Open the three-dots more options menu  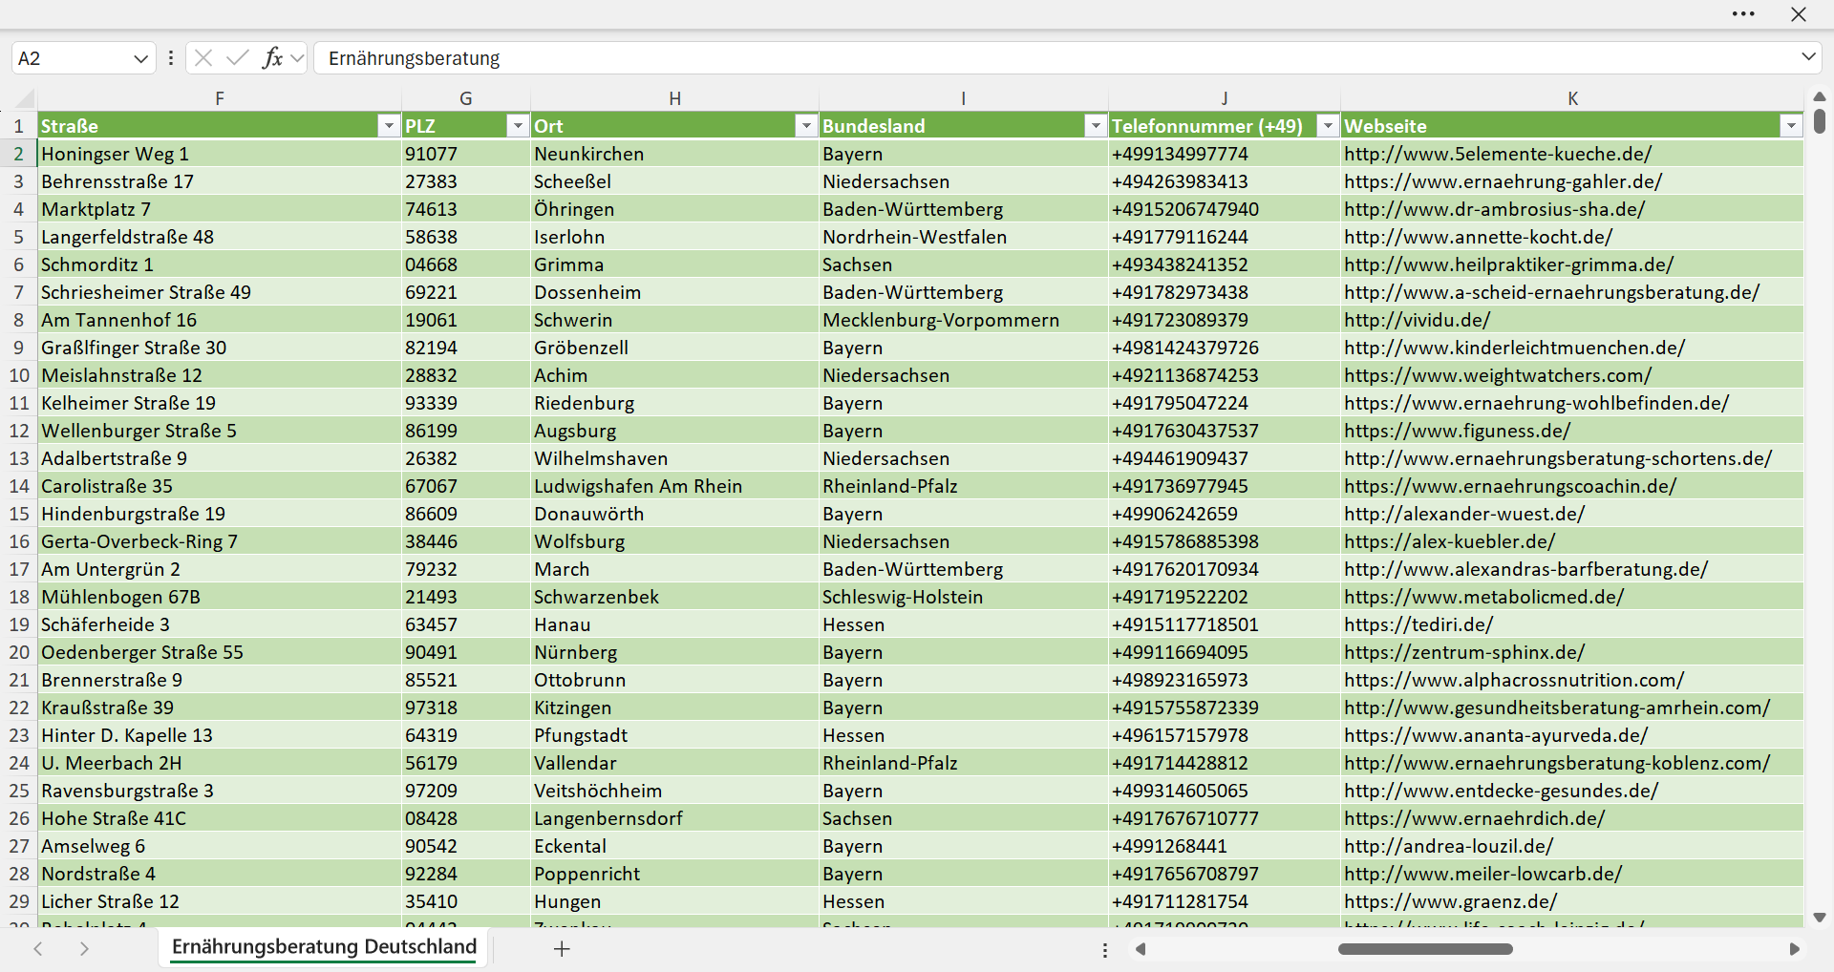pos(1743,14)
